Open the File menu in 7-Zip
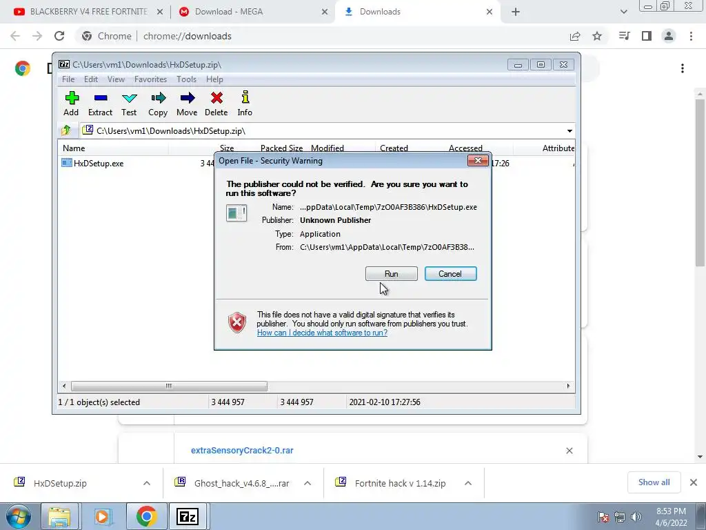This screenshot has height=530, width=706. pos(68,79)
